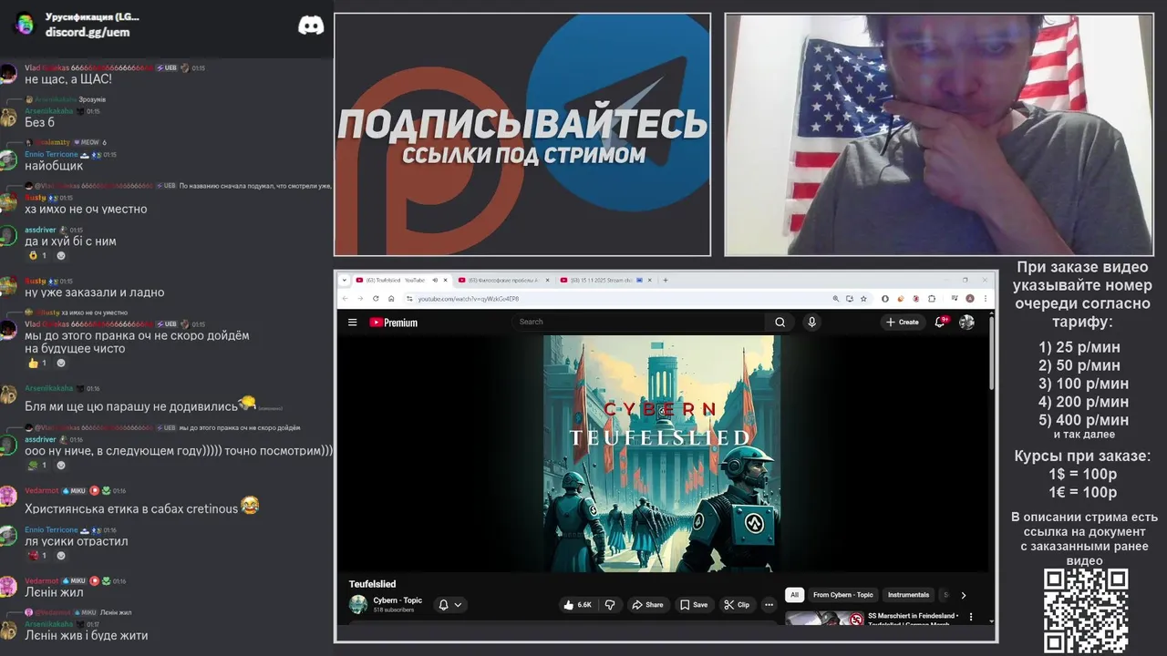Click the QR code image
The height and width of the screenshot is (656, 1167).
pyautogui.click(x=1085, y=610)
